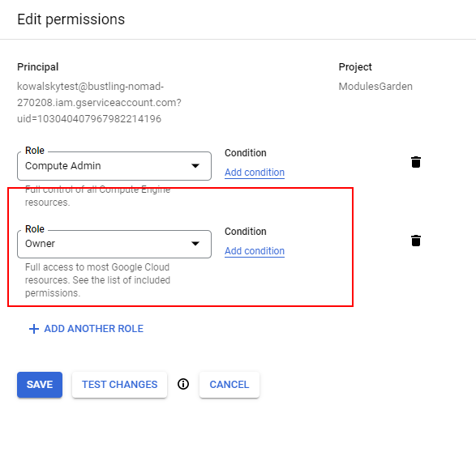Open the Compute Admin role dropdown
The width and height of the screenshot is (476, 469).
coord(114,166)
